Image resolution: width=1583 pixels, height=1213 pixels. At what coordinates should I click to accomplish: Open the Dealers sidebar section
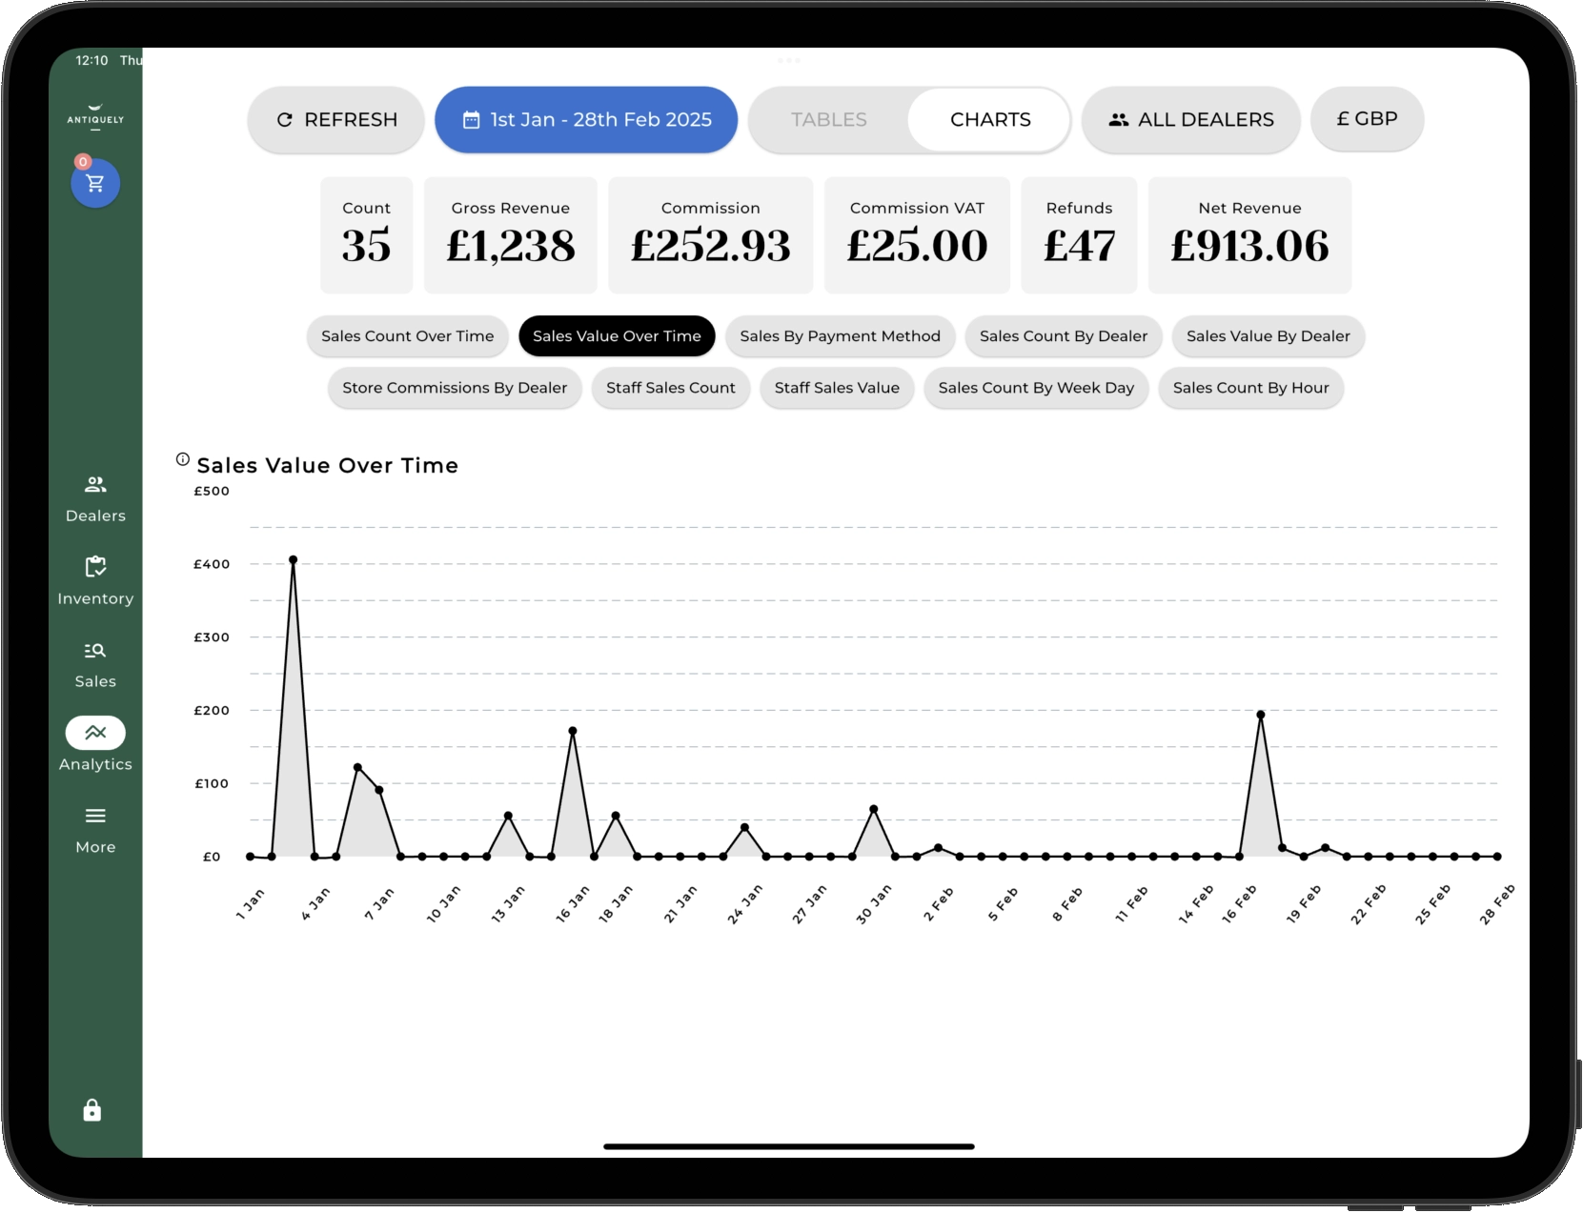(x=95, y=499)
